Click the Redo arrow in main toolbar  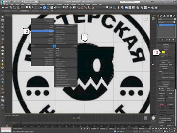[x=7, y=7]
